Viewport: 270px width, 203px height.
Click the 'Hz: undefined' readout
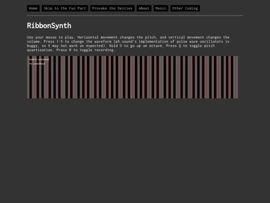point(37,64)
